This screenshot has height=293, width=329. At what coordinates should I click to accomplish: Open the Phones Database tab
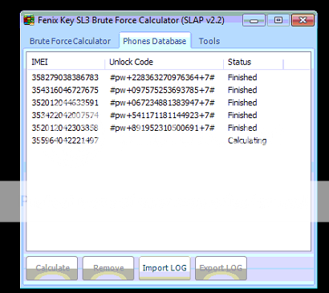click(155, 41)
